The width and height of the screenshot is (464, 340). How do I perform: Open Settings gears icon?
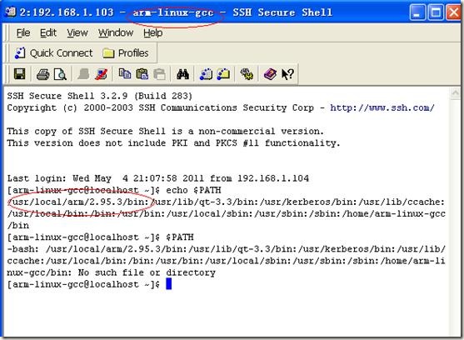pos(247,74)
